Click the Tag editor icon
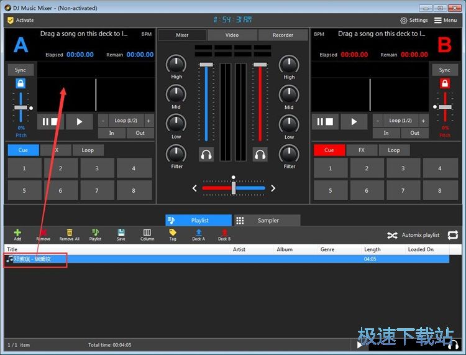Screen dimensions: 466x355 [173, 233]
